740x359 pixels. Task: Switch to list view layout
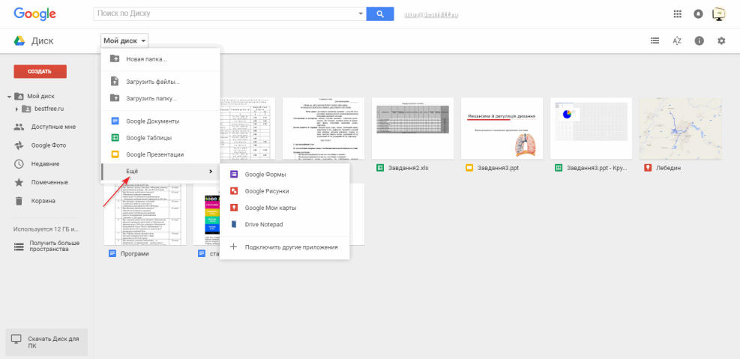655,40
